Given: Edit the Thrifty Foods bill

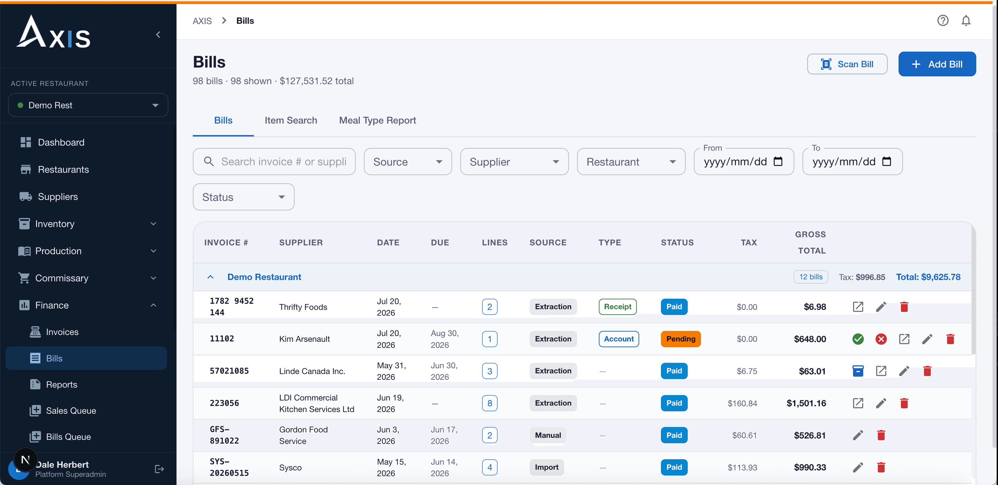Looking at the screenshot, I should click(881, 307).
